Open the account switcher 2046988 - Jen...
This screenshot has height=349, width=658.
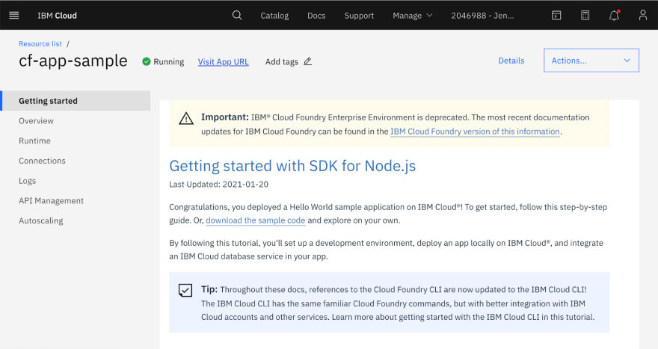tap(482, 16)
